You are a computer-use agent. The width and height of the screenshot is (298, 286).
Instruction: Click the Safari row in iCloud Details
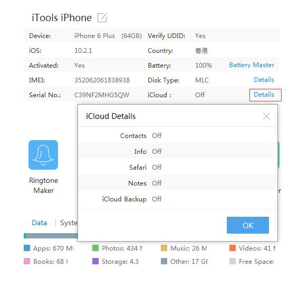coord(178,167)
